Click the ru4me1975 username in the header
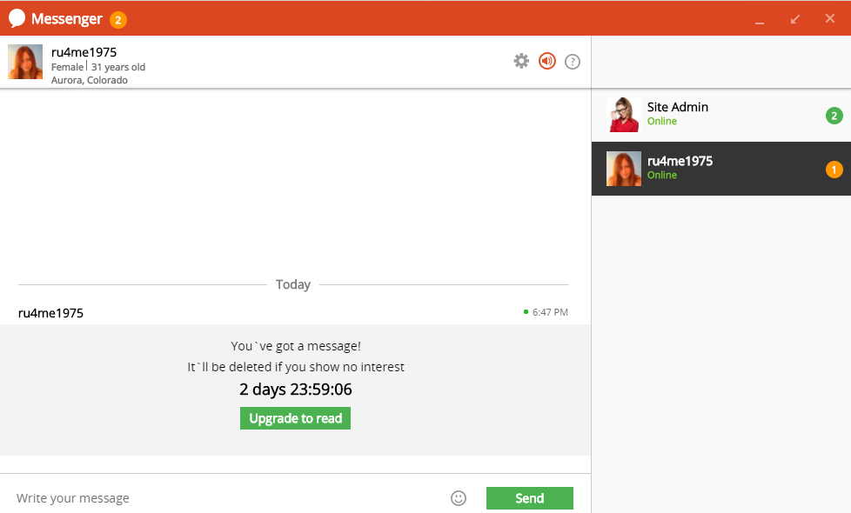851x513 pixels. [x=84, y=52]
